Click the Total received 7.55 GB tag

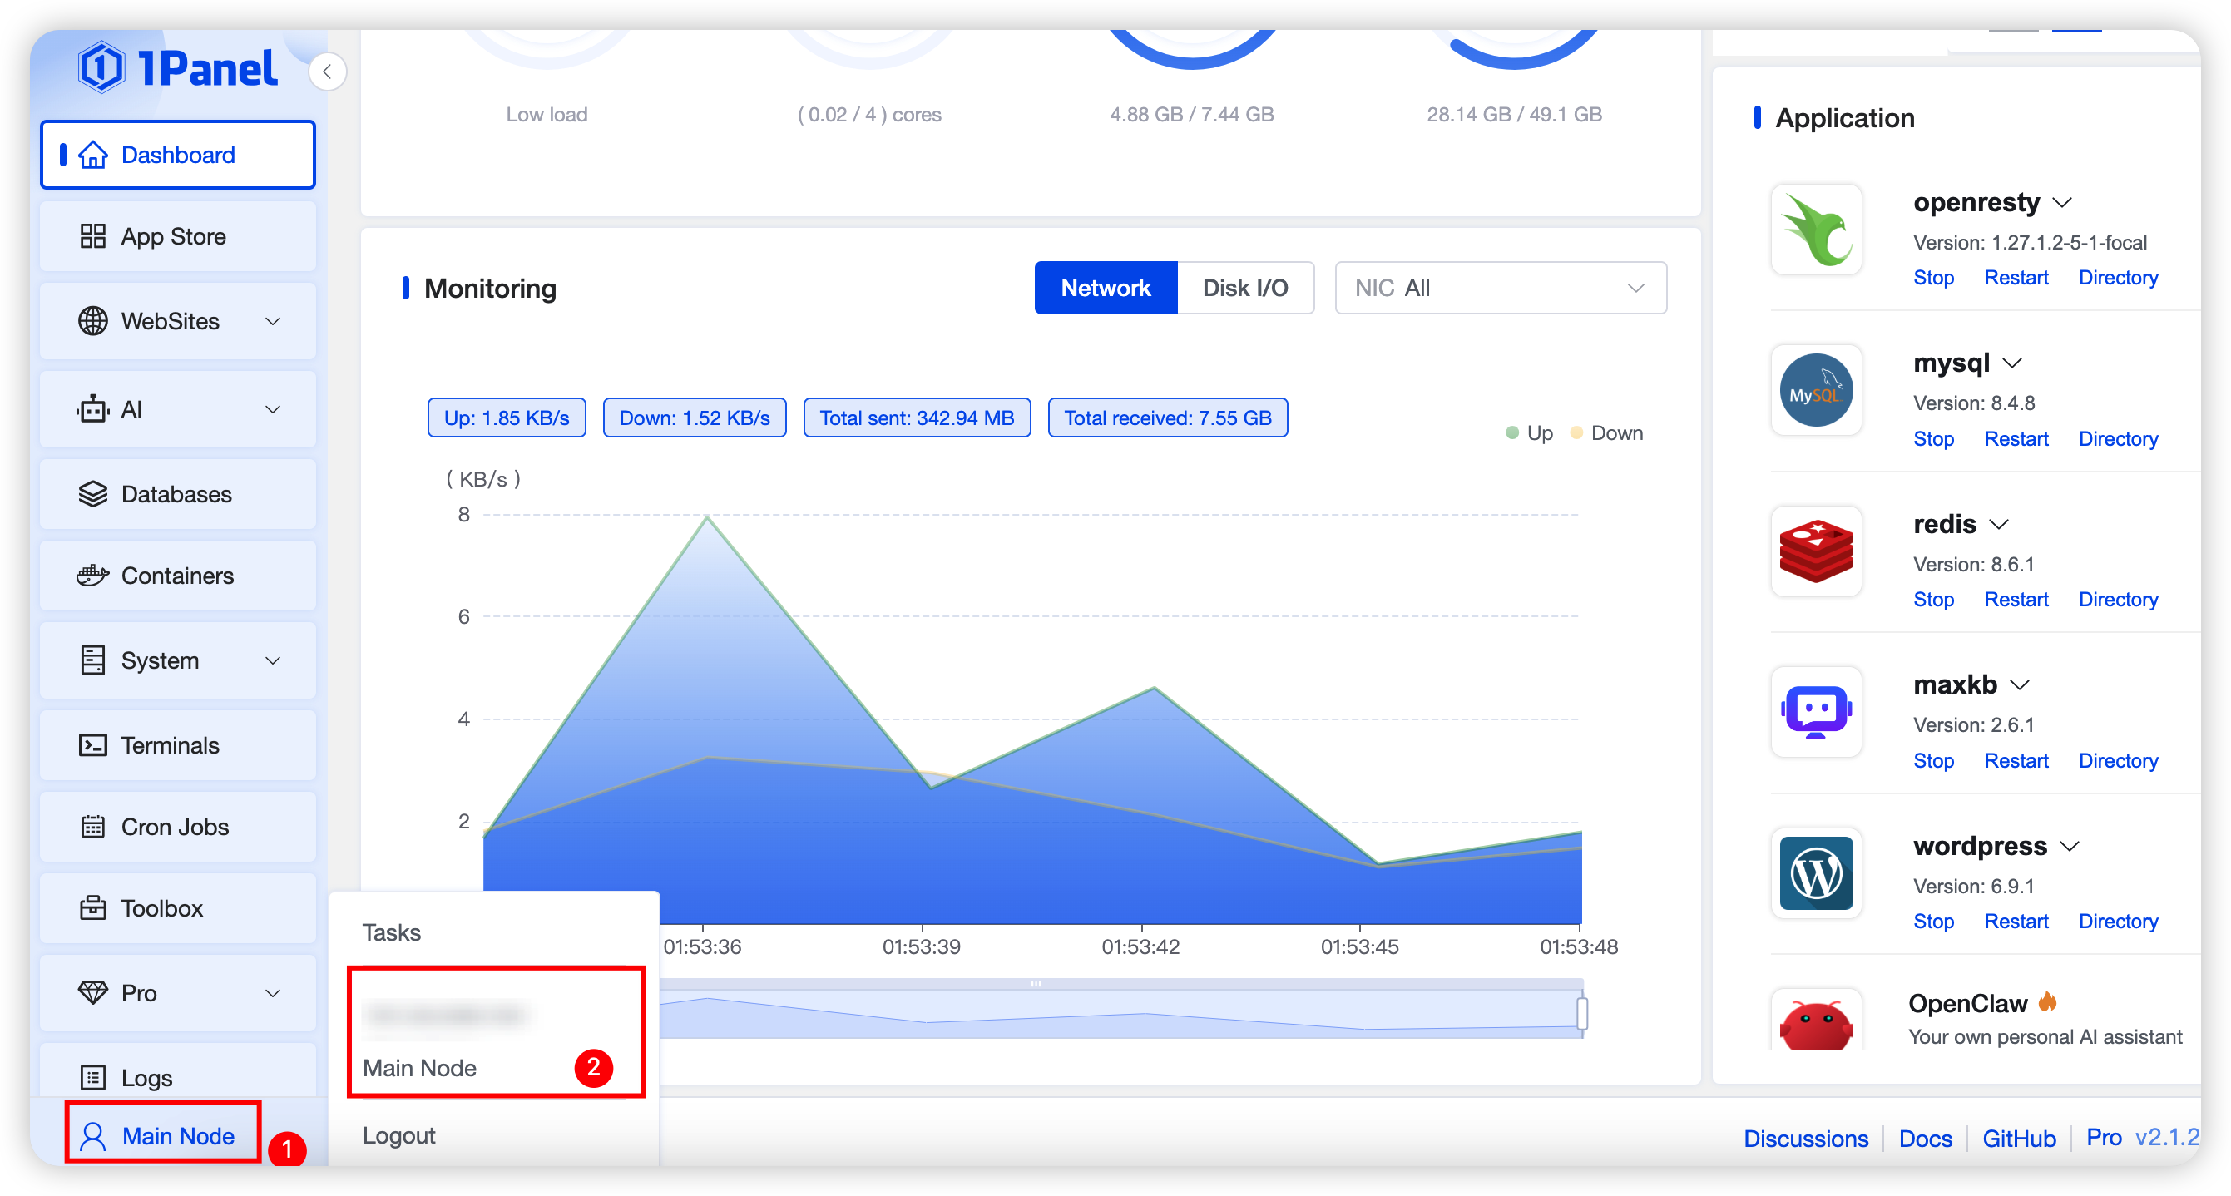coord(1166,418)
